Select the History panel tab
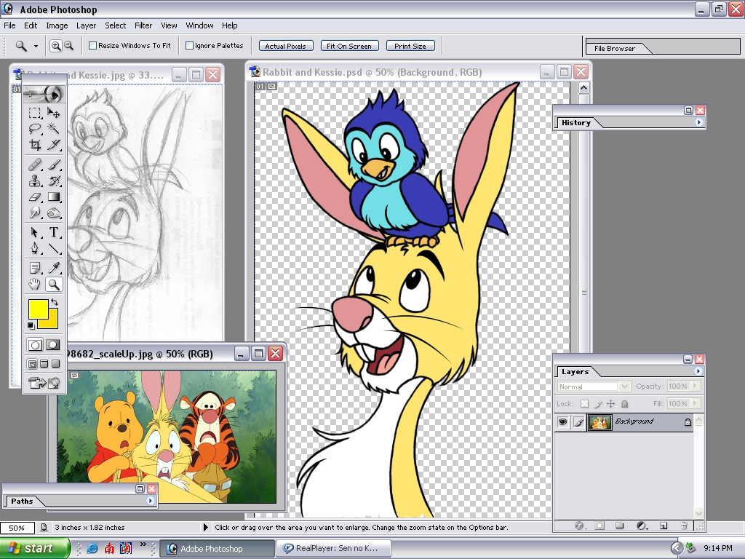 [x=576, y=122]
